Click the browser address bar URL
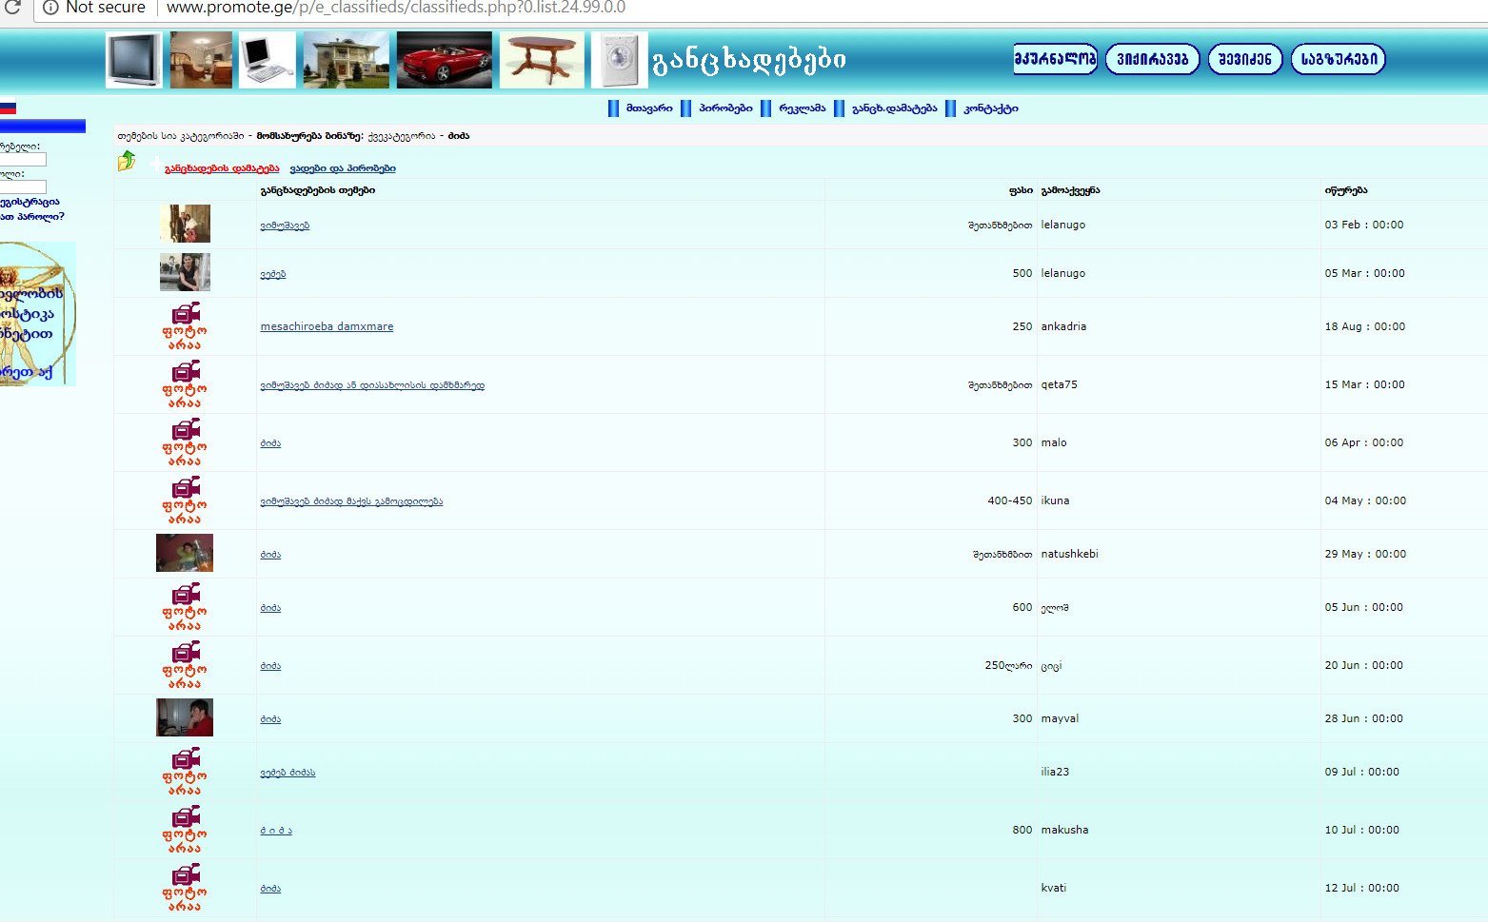Image resolution: width=1488 pixels, height=922 pixels. point(396,8)
